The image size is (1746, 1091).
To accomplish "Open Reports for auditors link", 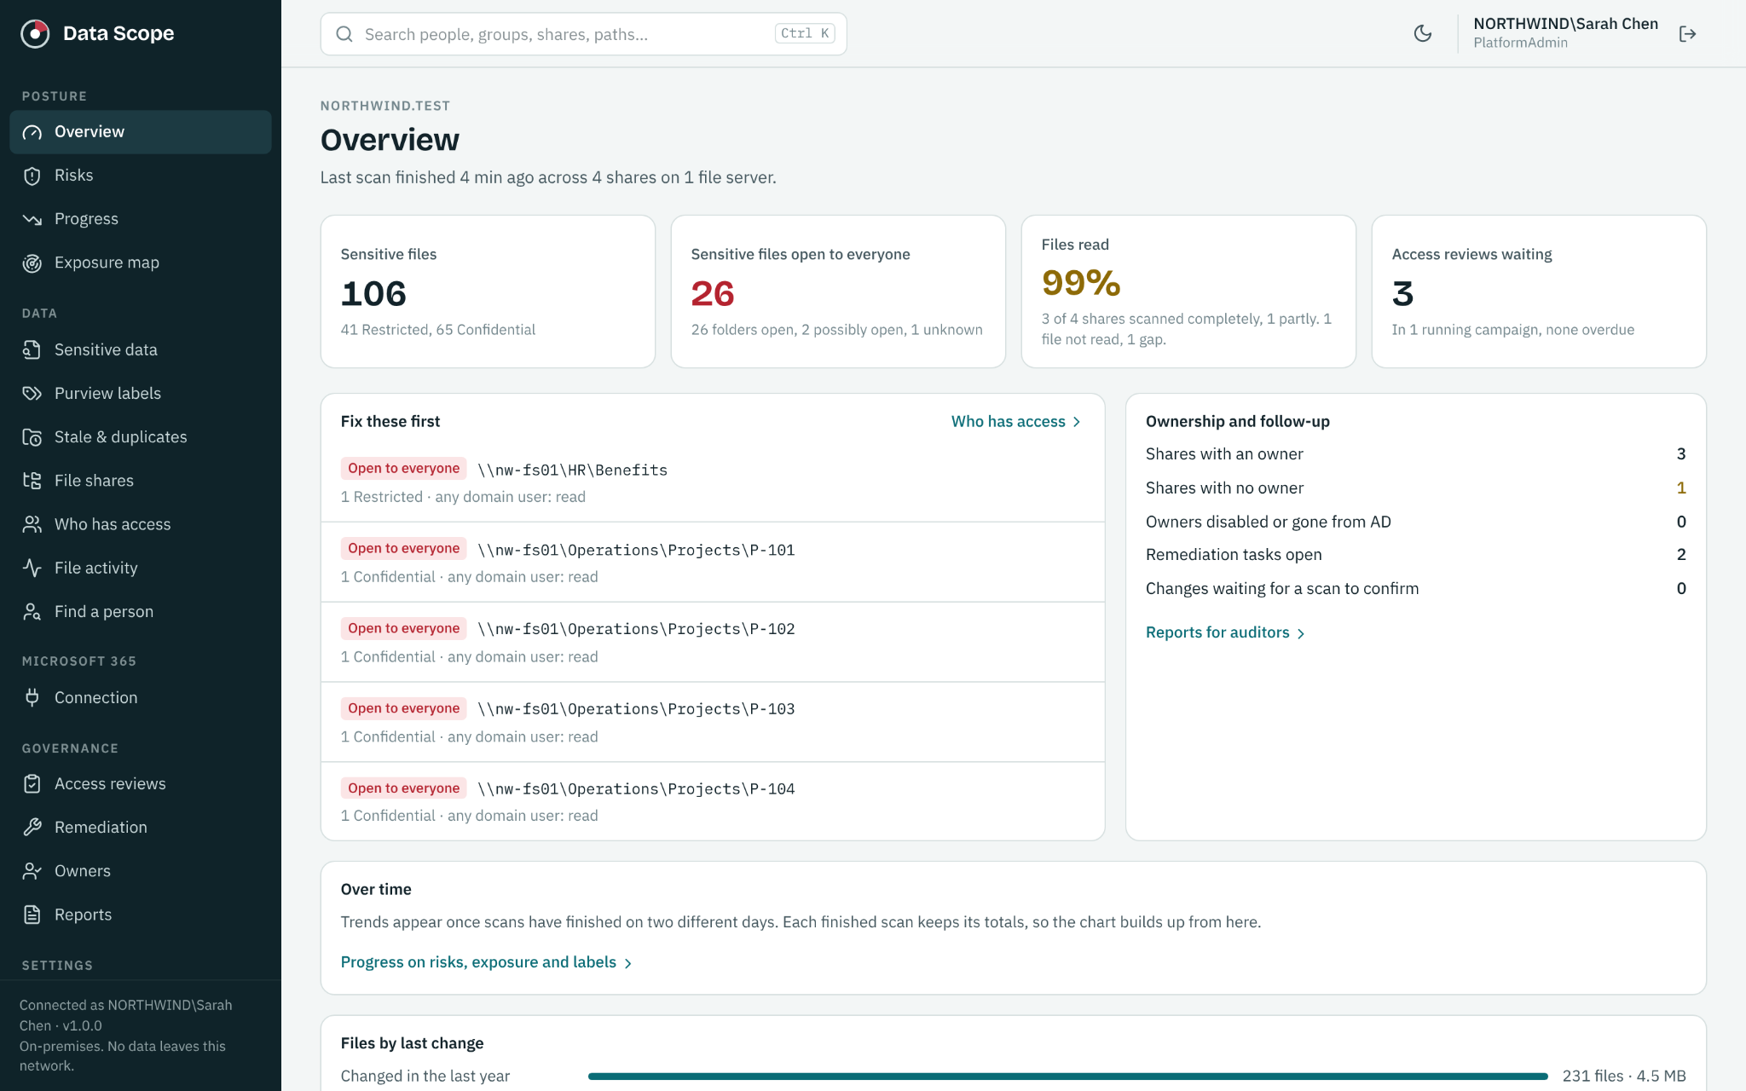I will [x=1225, y=632].
